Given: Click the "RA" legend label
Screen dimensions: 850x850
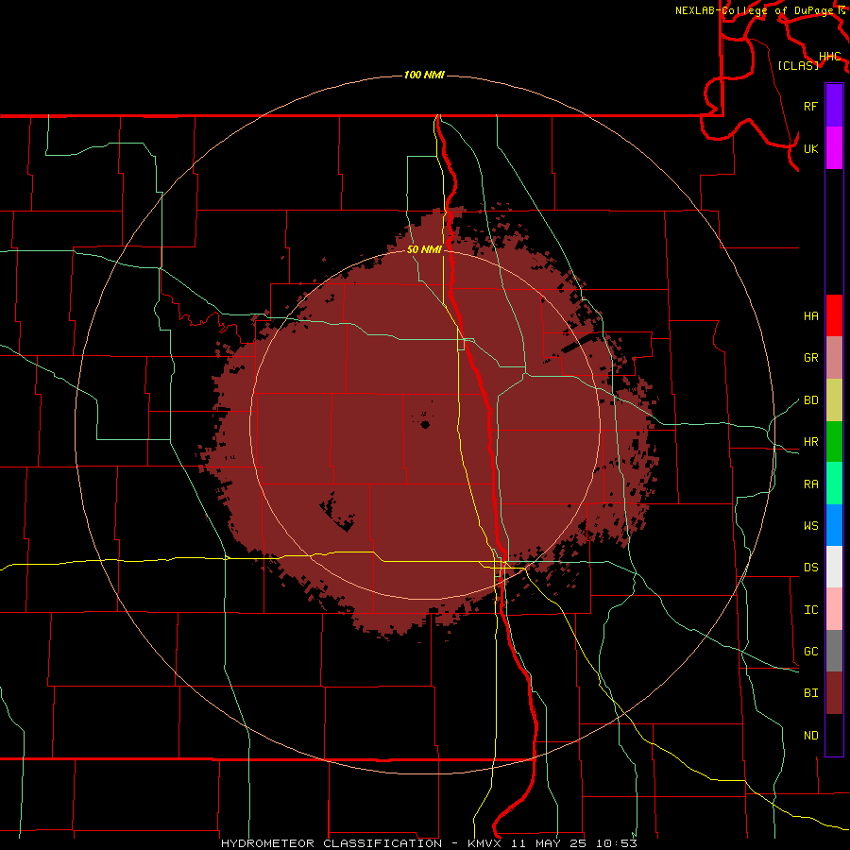Looking at the screenshot, I should [x=810, y=484].
